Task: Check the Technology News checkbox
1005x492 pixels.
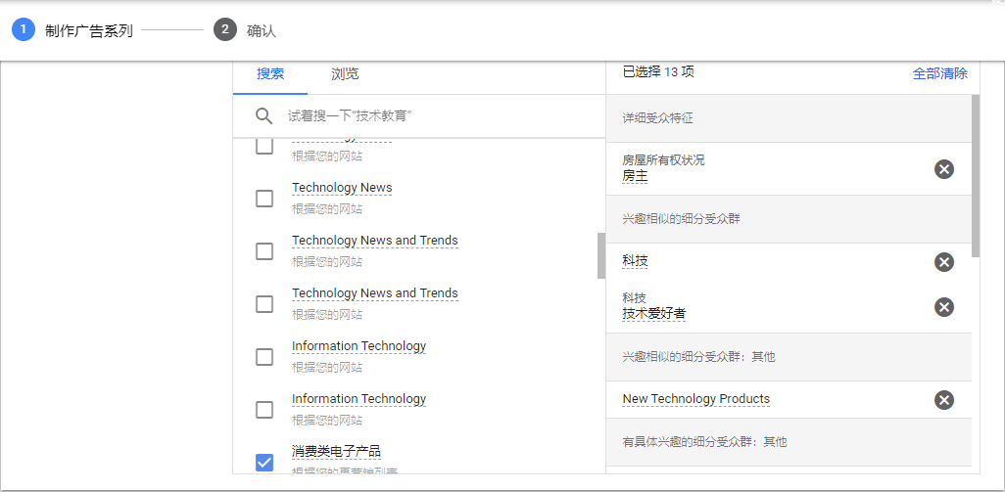Action: point(264,199)
